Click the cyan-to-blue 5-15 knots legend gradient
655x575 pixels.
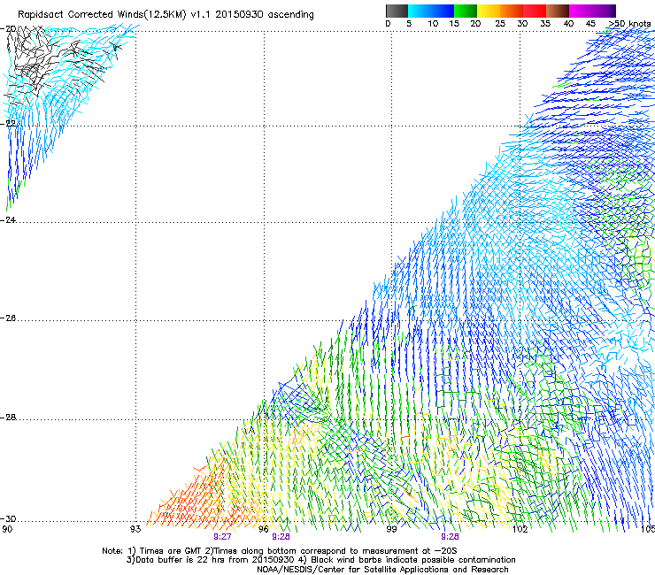point(431,11)
